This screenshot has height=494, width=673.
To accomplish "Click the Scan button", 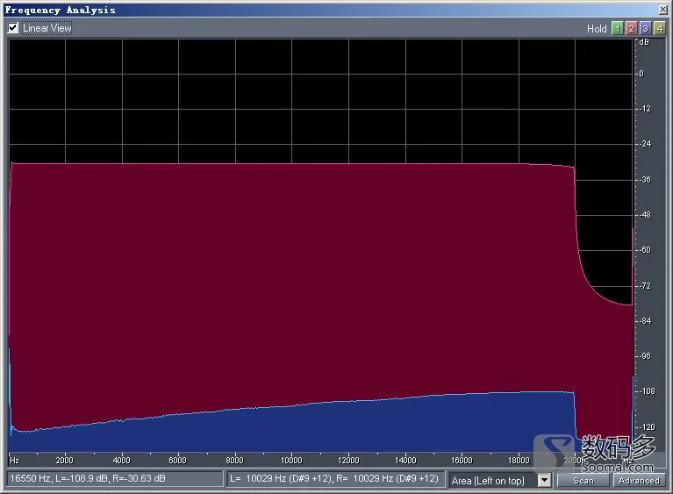I will point(584,481).
